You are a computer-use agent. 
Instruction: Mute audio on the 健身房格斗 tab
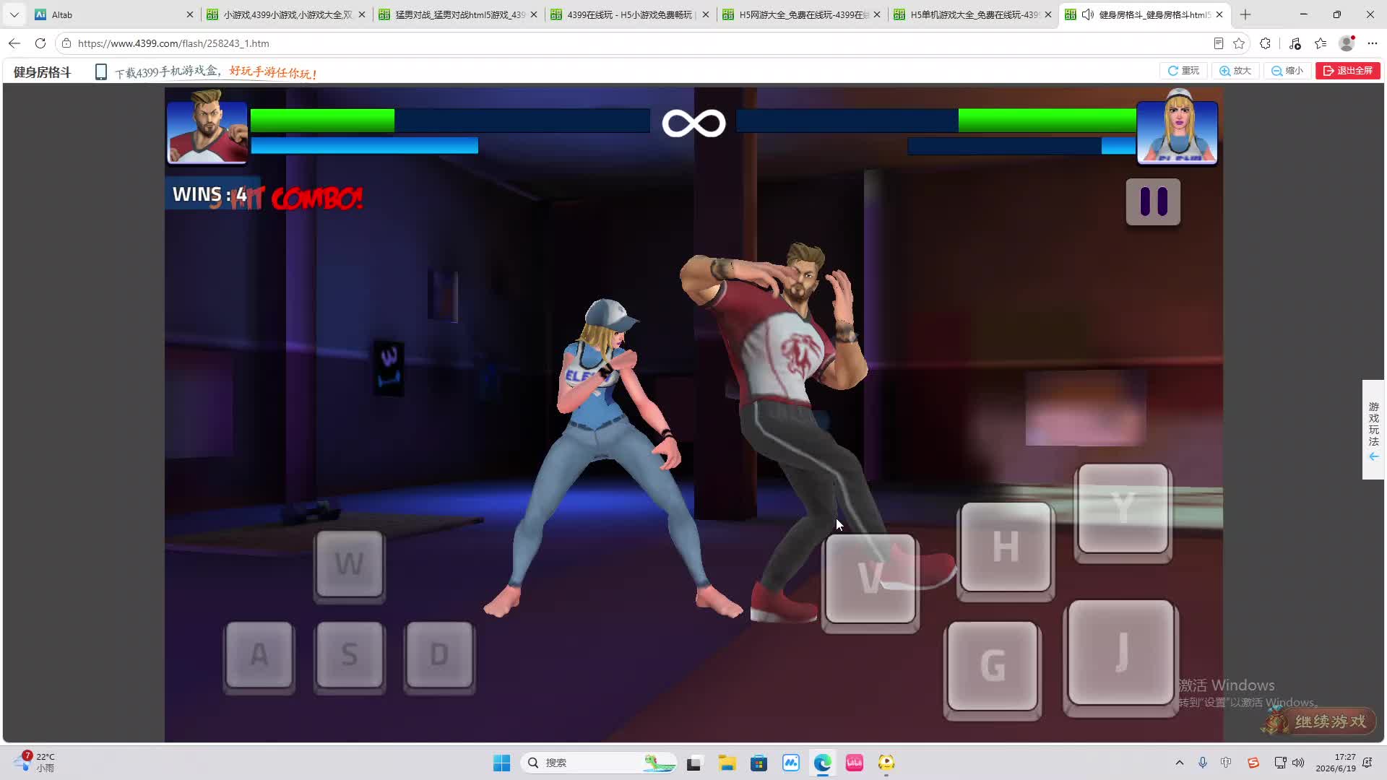point(1087,14)
